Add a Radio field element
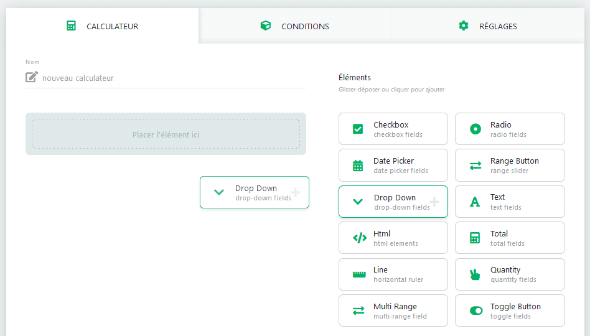The width and height of the screenshot is (590, 336). tap(510, 129)
